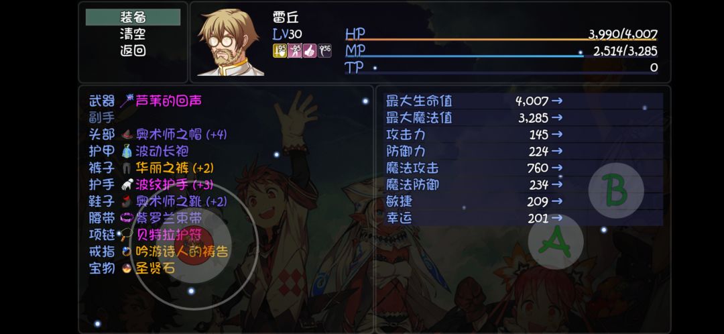Click the 圣贤石 treasure stone icon
Viewport: 724px width, 334px height.
tap(127, 268)
